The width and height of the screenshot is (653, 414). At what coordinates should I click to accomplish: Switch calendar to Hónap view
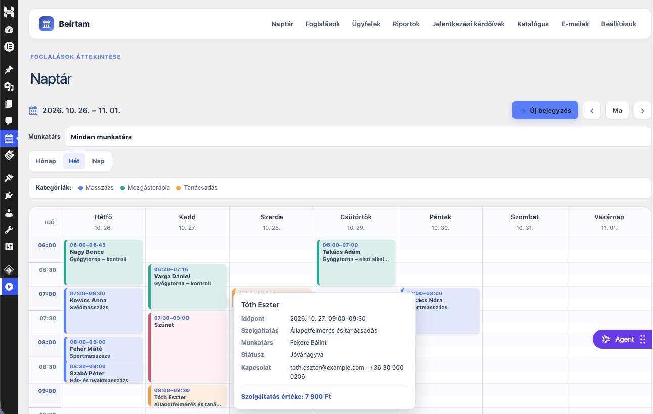point(46,161)
